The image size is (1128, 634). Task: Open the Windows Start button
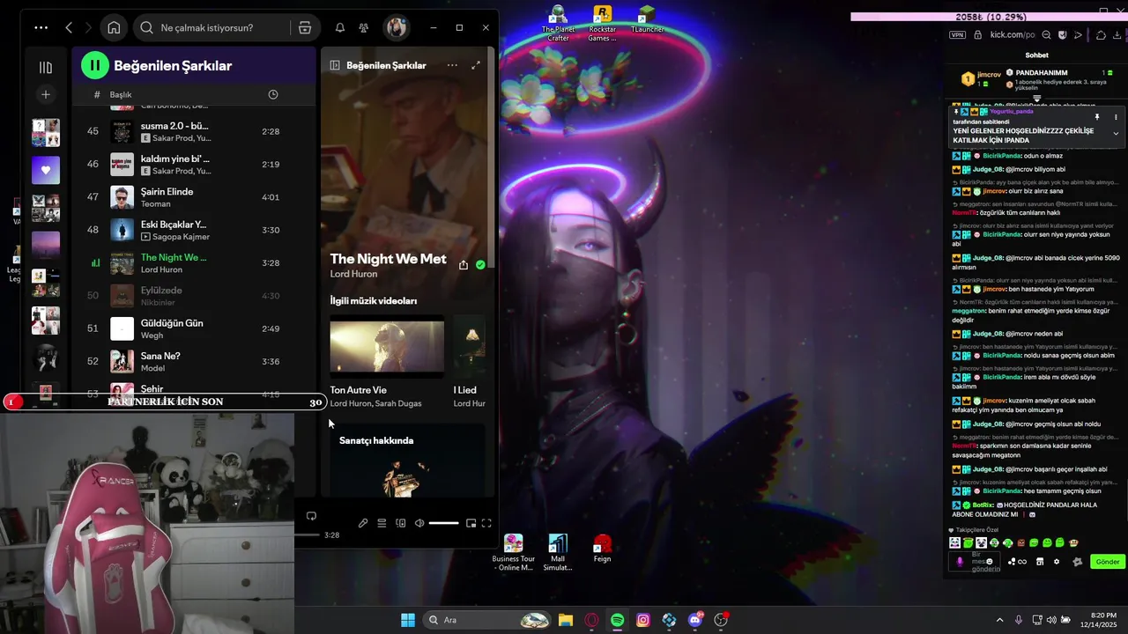pyautogui.click(x=408, y=620)
